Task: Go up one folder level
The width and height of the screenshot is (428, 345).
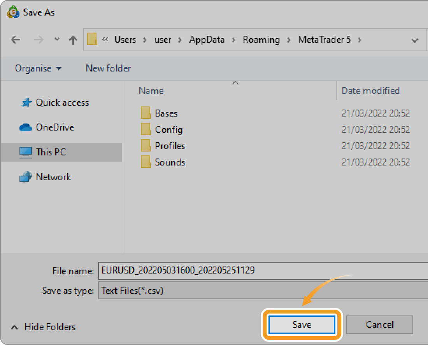Action: [73, 40]
